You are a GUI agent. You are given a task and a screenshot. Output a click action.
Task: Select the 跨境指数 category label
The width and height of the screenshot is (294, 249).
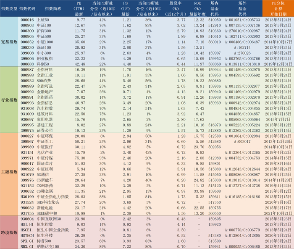point(9,233)
